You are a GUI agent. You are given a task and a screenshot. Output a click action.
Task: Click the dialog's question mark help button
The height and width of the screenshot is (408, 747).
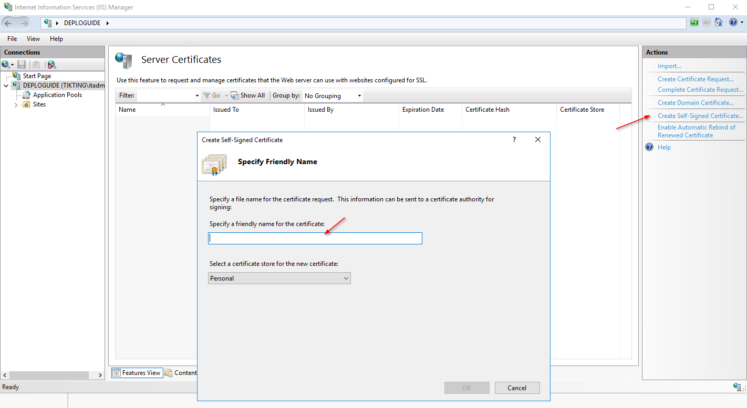514,139
